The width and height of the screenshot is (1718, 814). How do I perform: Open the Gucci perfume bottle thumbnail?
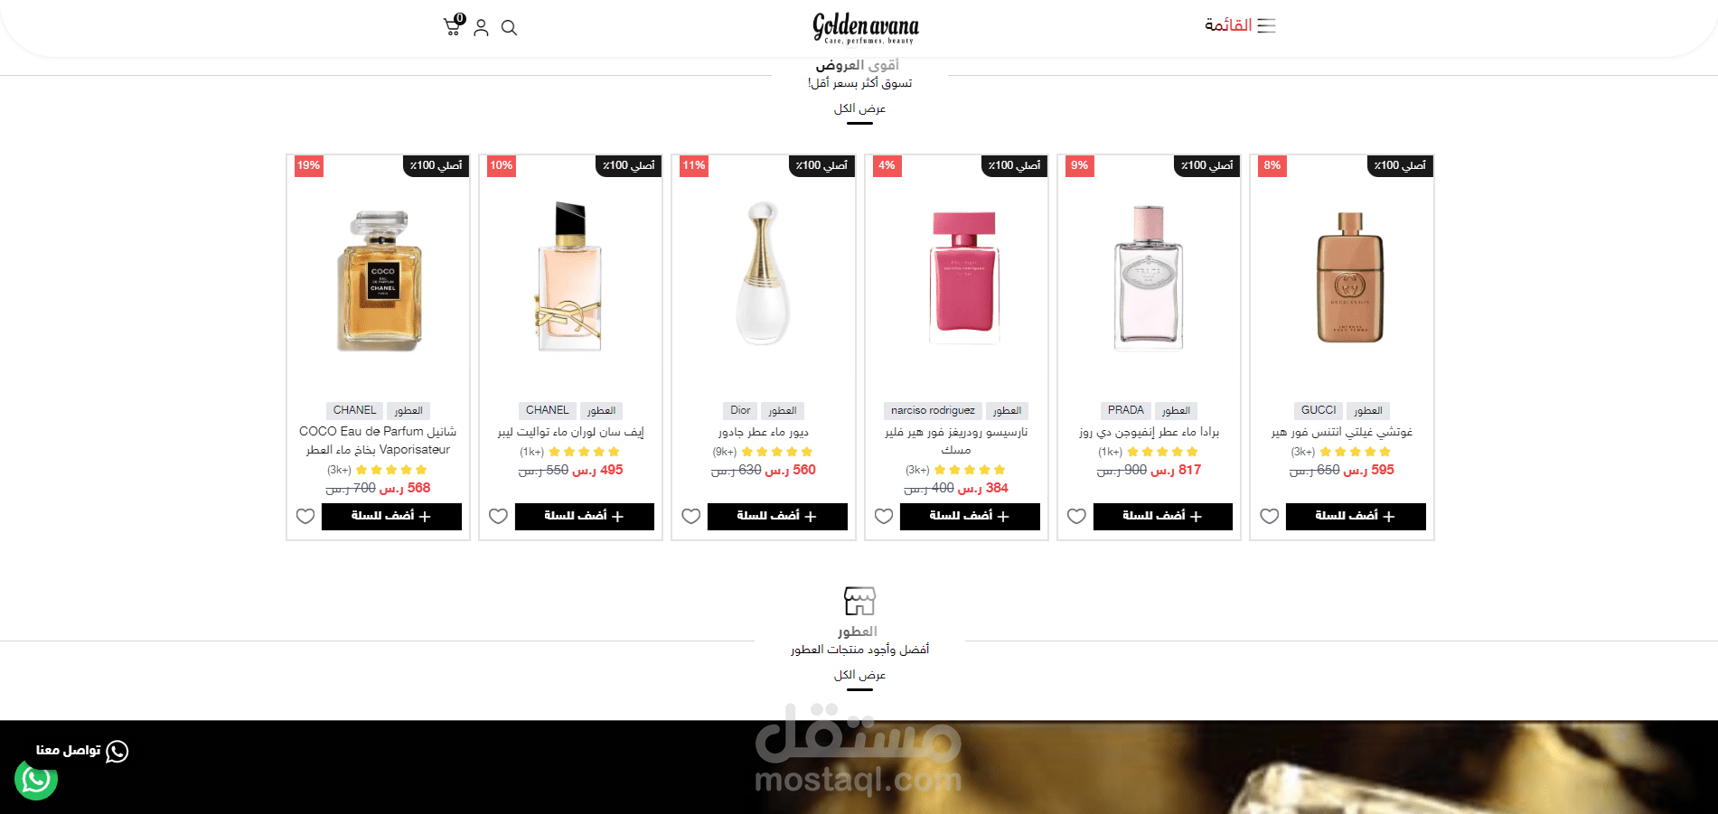point(1350,278)
